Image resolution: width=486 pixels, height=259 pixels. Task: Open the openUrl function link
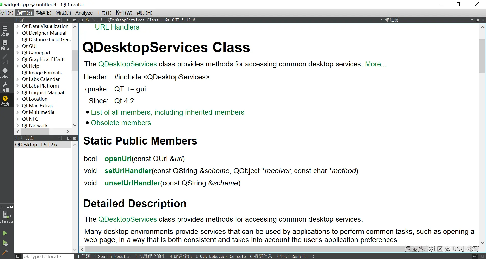118,159
